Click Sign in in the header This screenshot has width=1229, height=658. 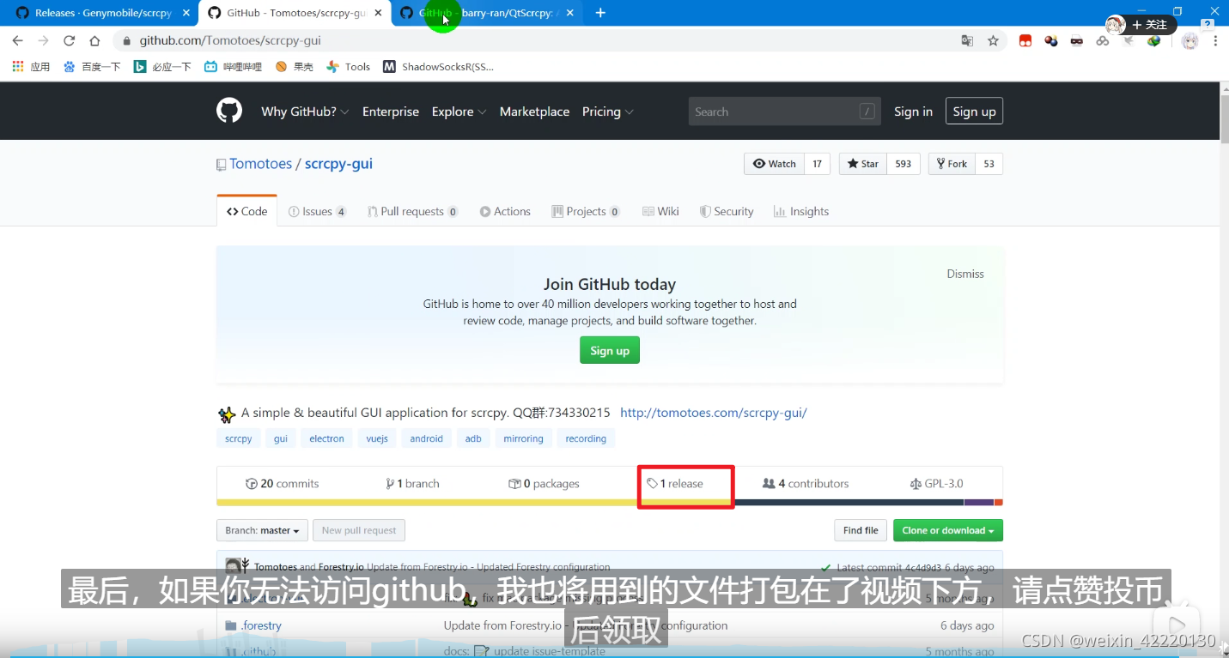coord(913,112)
